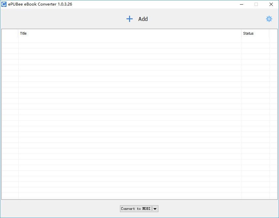Image resolution: width=279 pixels, height=218 pixels.
Task: Sort by the Status column header
Action: (x=255, y=33)
